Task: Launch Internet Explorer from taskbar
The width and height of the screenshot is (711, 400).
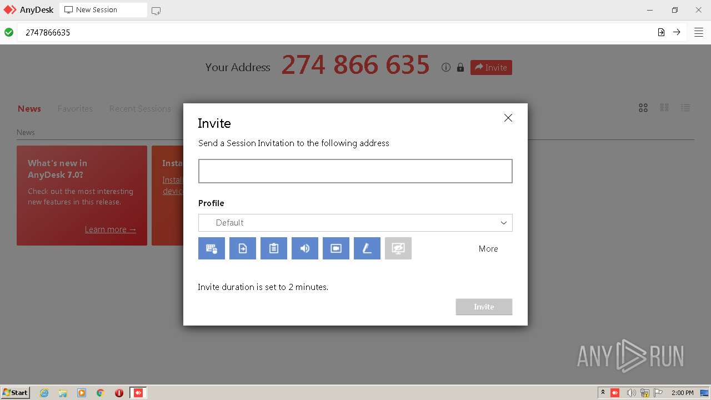Action: coord(44,393)
